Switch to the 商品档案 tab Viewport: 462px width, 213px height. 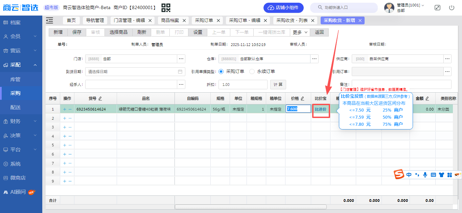[170, 21]
